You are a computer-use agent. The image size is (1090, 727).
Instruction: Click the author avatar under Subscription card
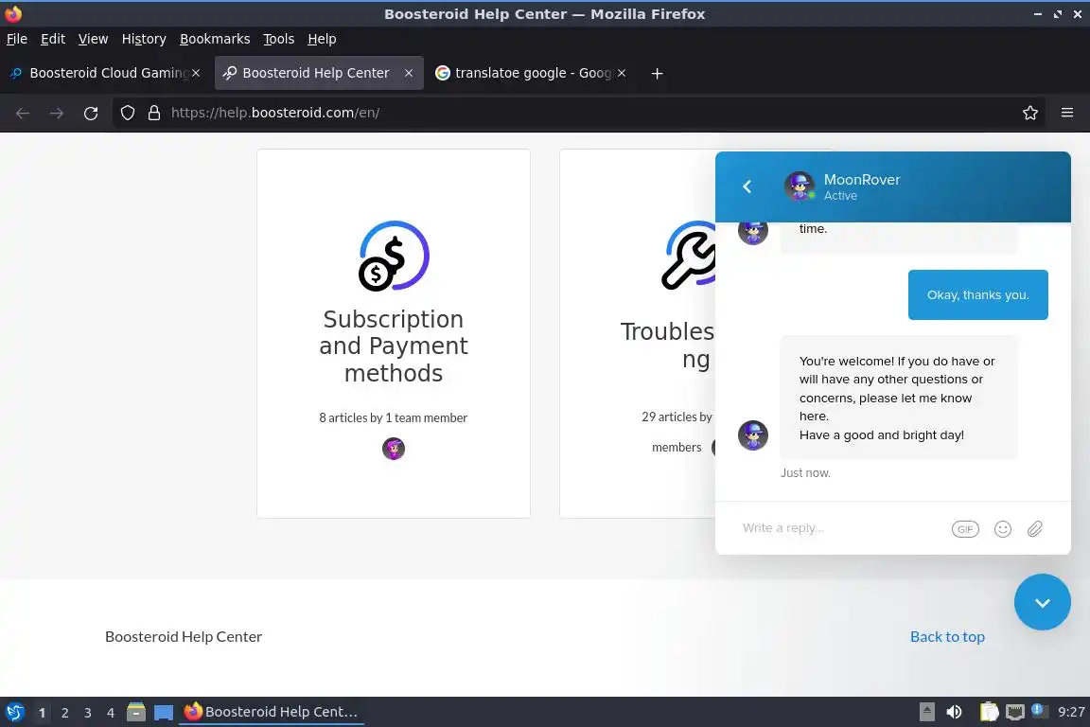point(394,449)
